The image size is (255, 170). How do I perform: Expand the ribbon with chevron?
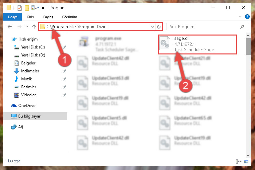pyautogui.click(x=240, y=17)
